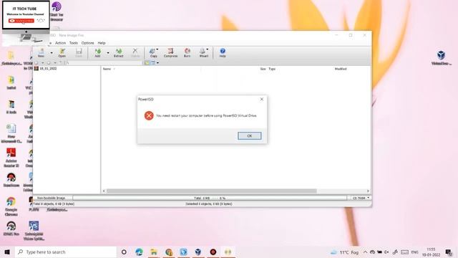
Task: Click the New image toolbar icon
Action: (42, 53)
